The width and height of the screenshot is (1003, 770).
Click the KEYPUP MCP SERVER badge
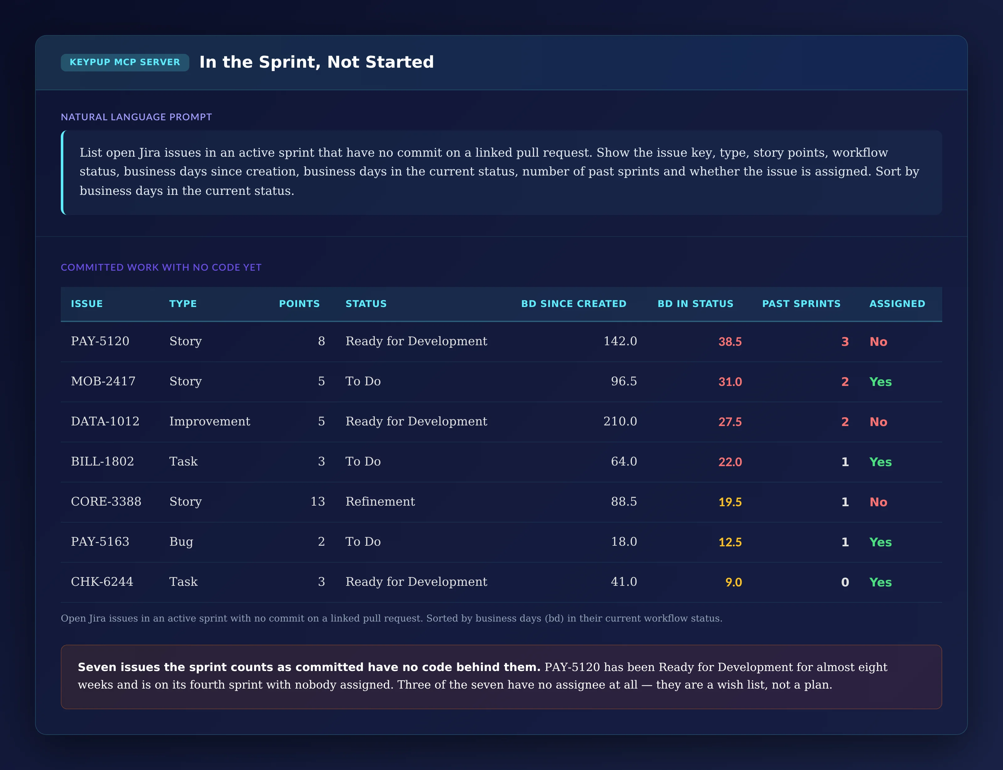[125, 62]
